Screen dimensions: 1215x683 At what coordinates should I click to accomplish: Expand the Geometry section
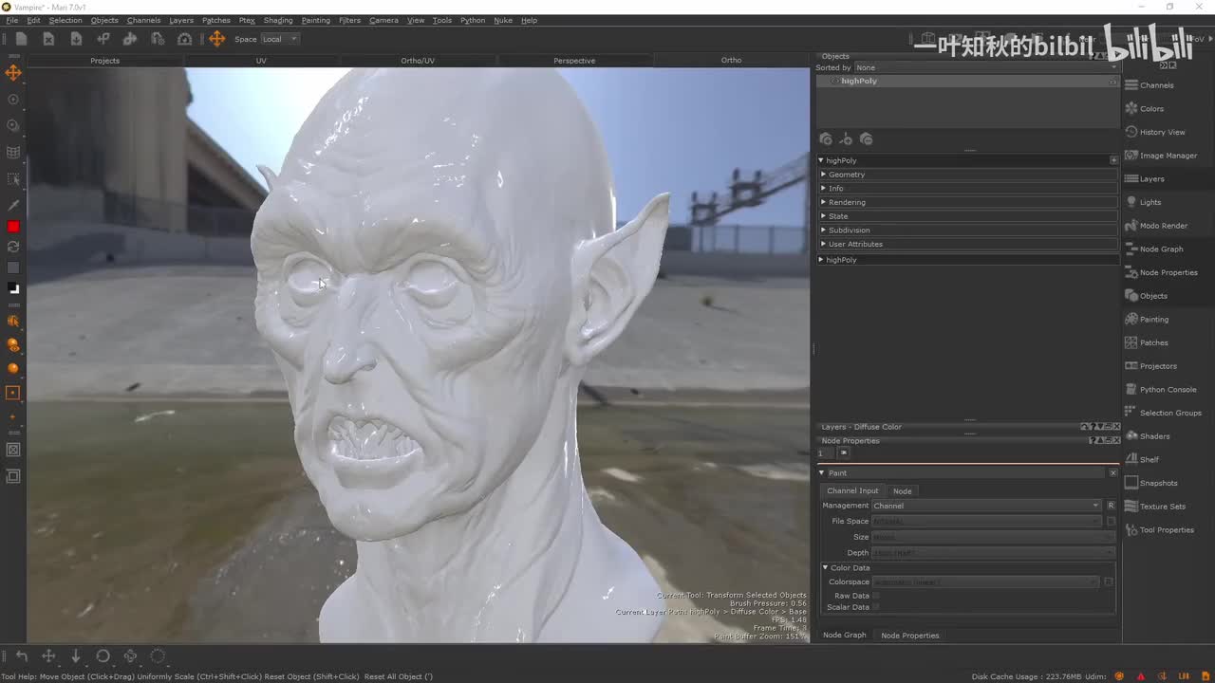point(968,175)
